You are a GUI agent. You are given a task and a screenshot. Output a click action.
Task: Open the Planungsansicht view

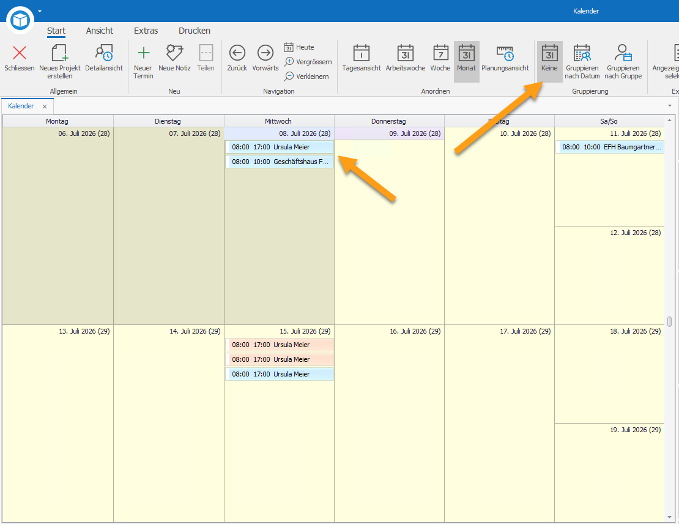point(505,58)
